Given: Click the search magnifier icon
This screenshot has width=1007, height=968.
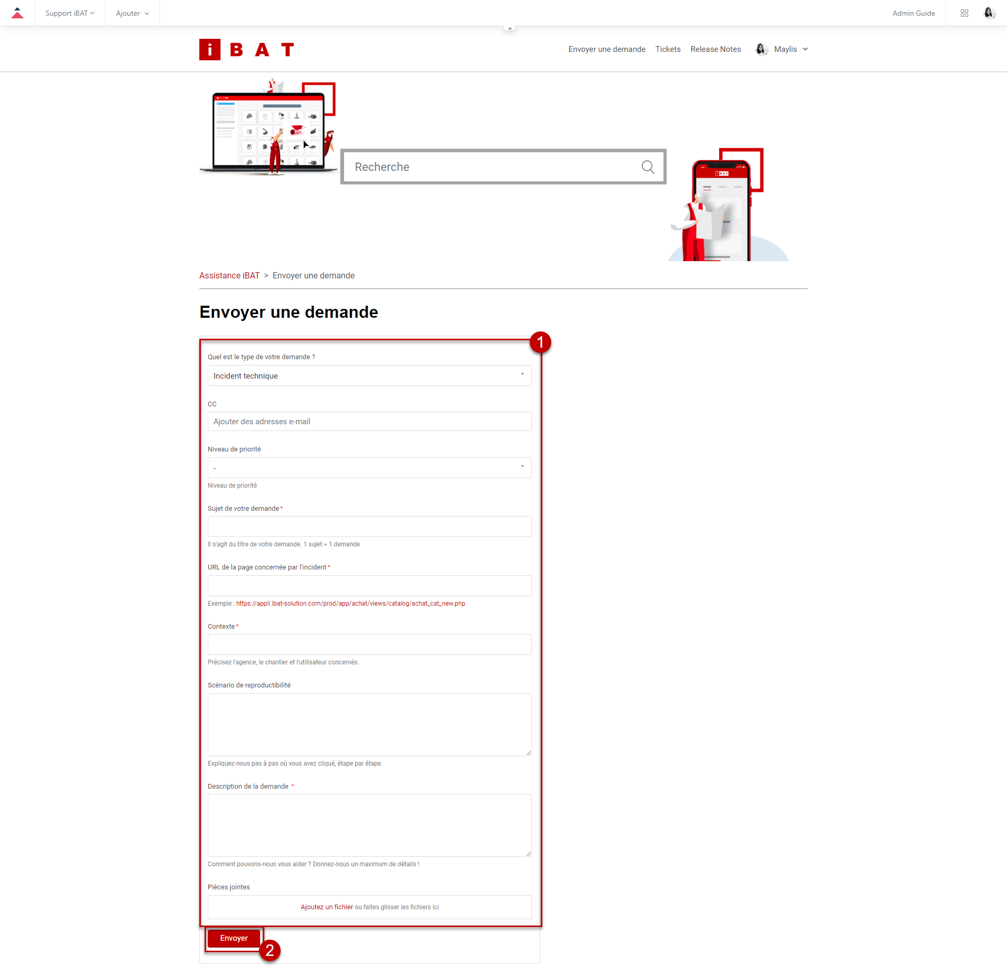Looking at the screenshot, I should point(648,167).
